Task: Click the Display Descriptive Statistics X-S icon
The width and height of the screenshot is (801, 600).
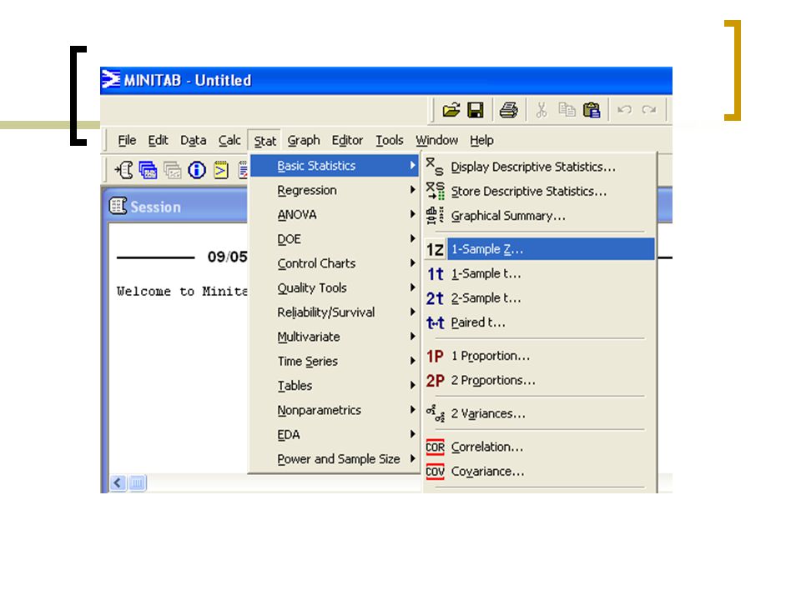Action: tap(435, 167)
